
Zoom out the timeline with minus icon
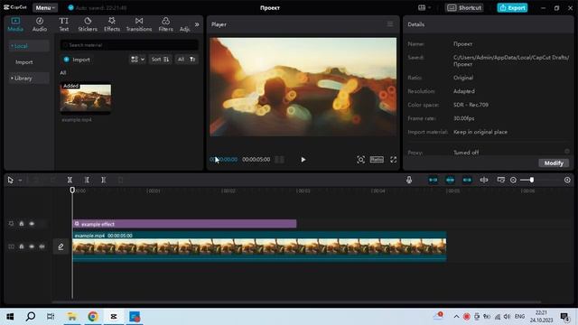coord(513,181)
